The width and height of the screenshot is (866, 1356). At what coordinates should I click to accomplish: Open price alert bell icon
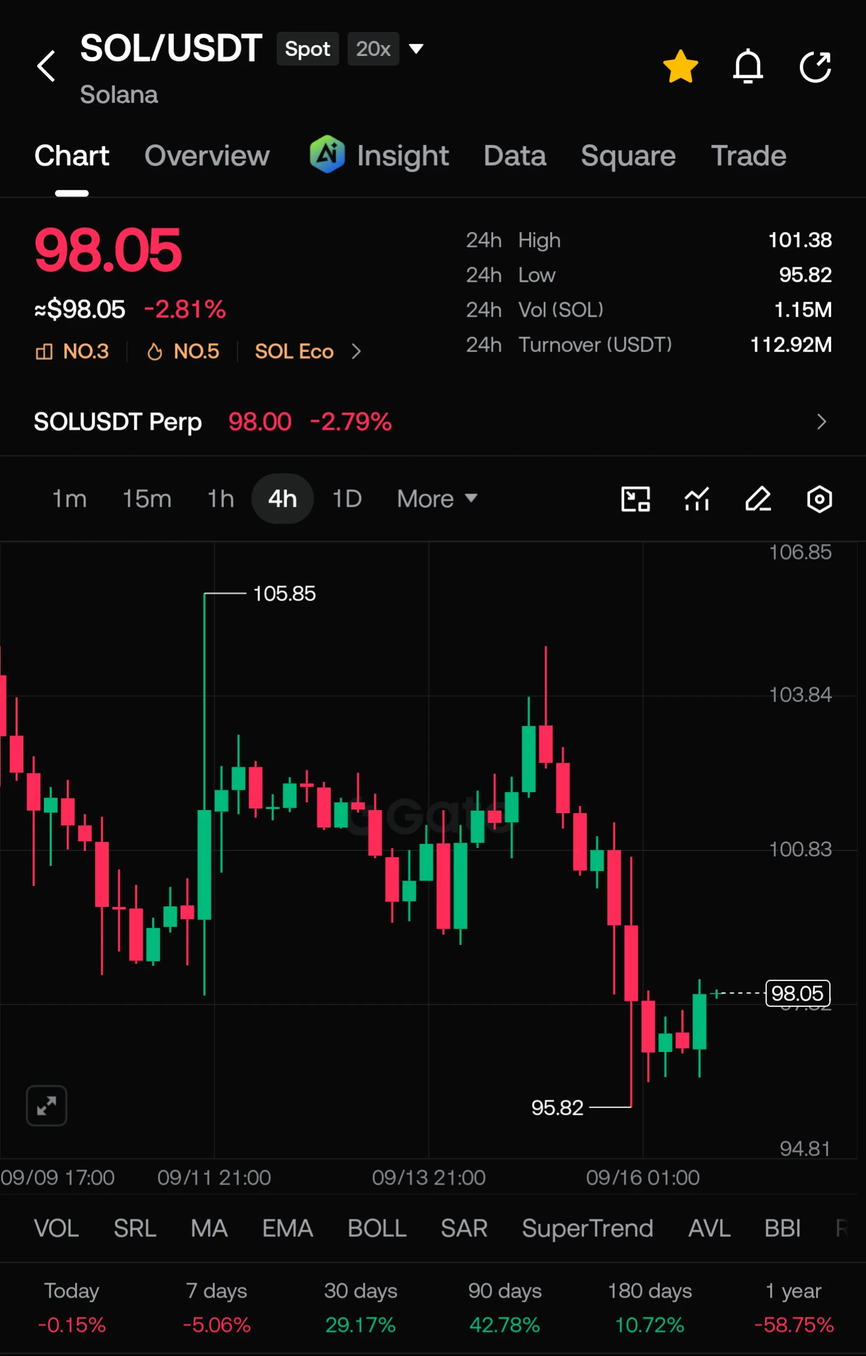point(748,66)
